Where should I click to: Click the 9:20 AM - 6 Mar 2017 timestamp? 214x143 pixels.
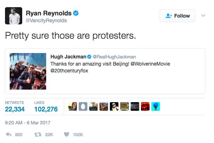28,123
